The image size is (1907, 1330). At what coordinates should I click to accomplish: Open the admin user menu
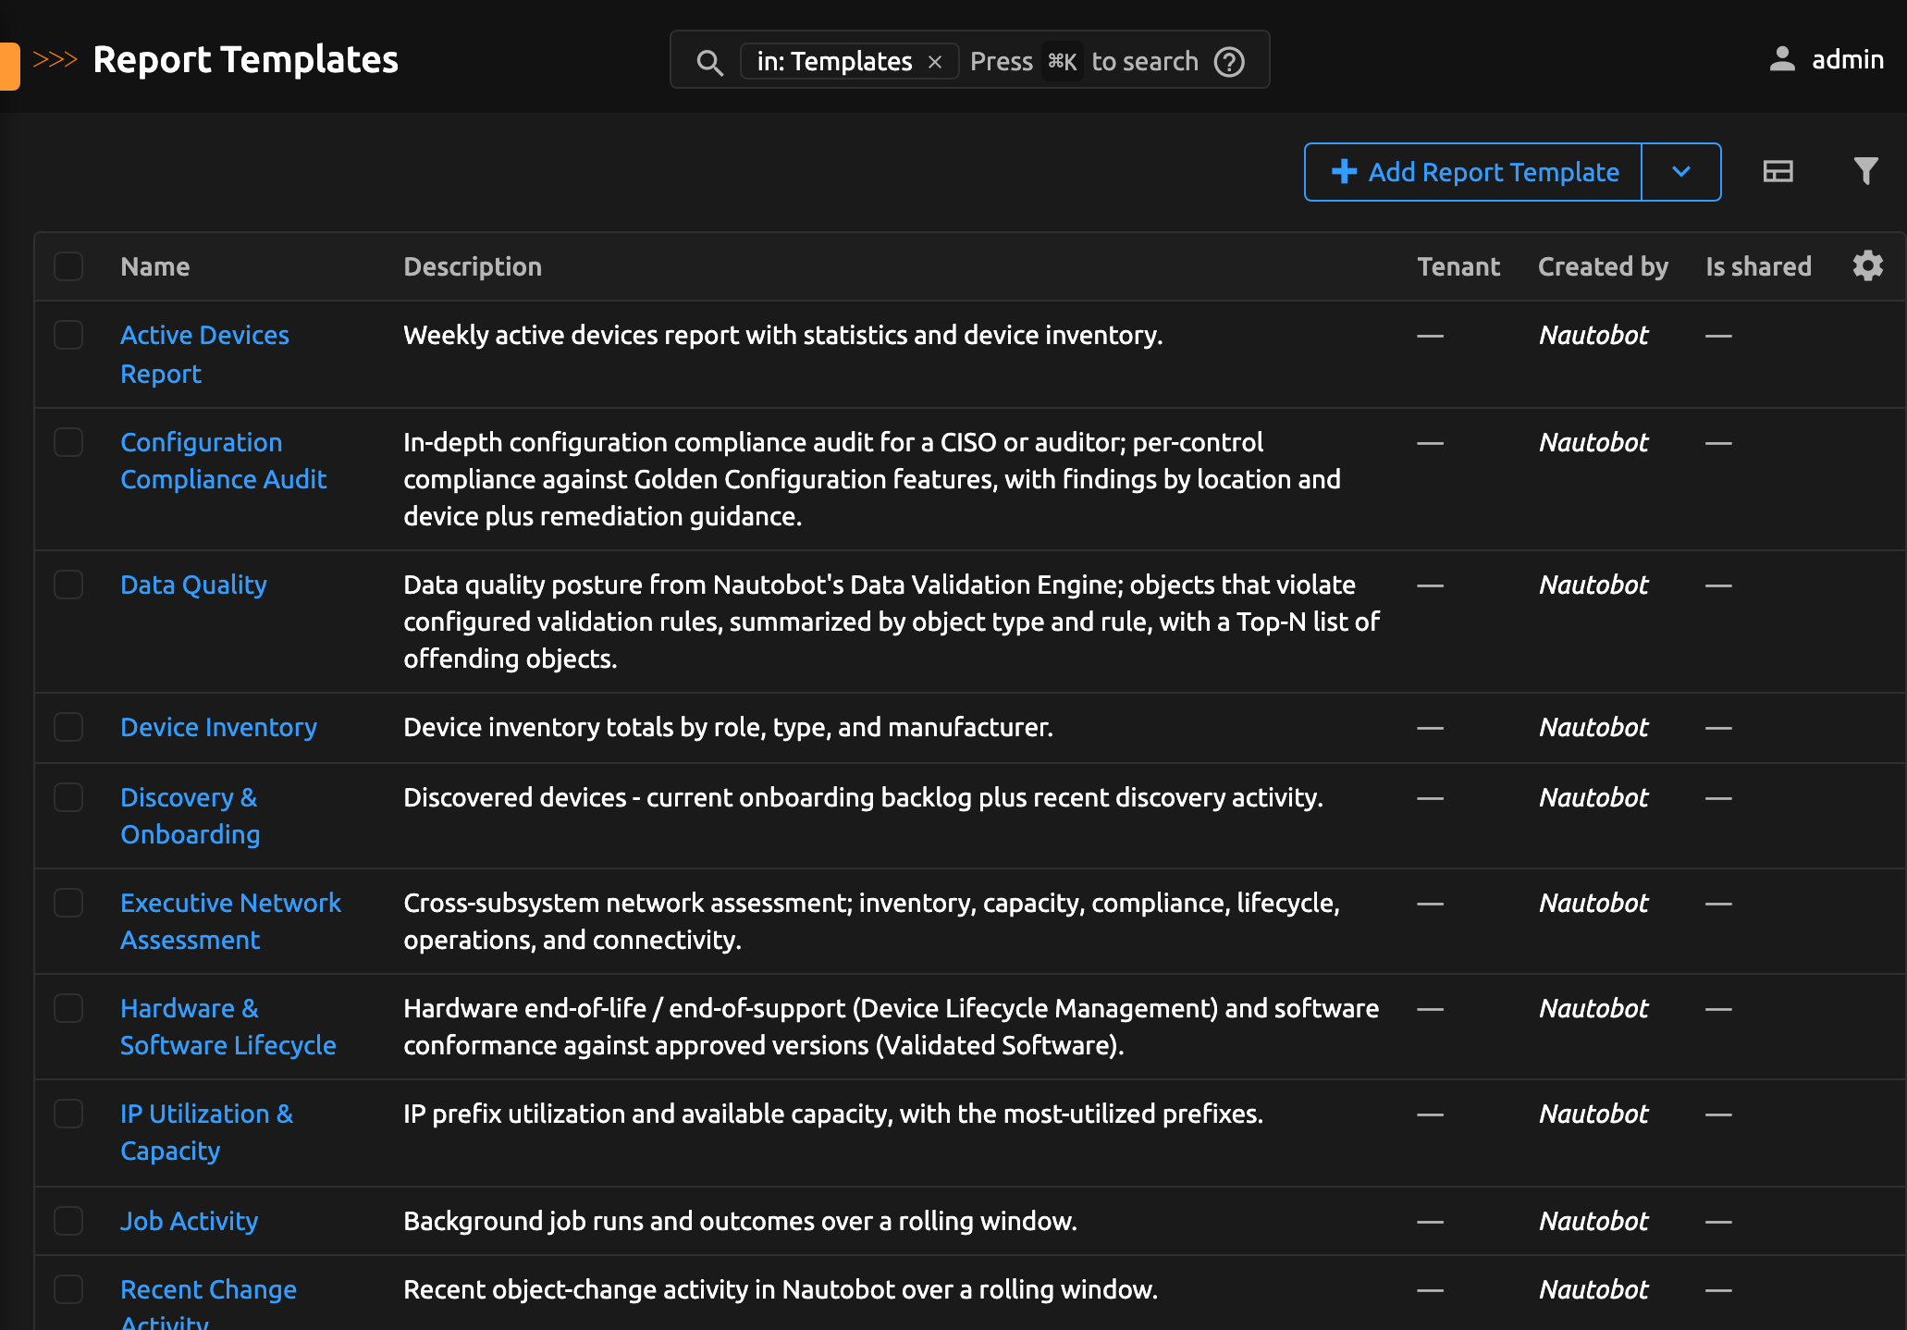coord(1827,59)
